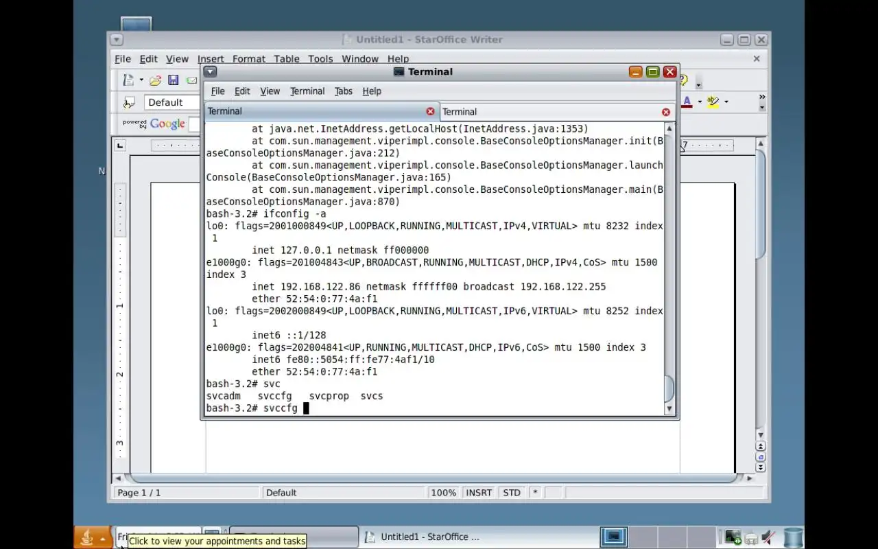Open the StarOffice Table menu
878x549 pixels.
point(287,59)
